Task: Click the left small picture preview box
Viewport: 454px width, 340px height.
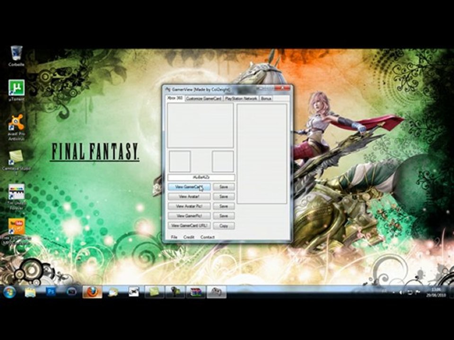Action: point(180,161)
